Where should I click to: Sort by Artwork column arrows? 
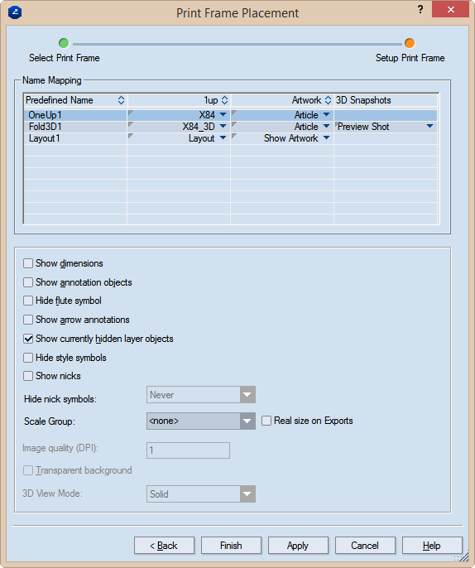(x=328, y=100)
